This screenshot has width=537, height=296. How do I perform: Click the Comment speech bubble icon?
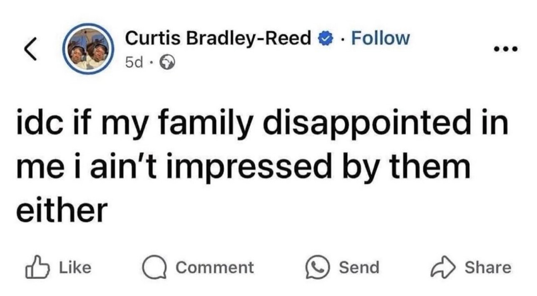pyautogui.click(x=154, y=268)
